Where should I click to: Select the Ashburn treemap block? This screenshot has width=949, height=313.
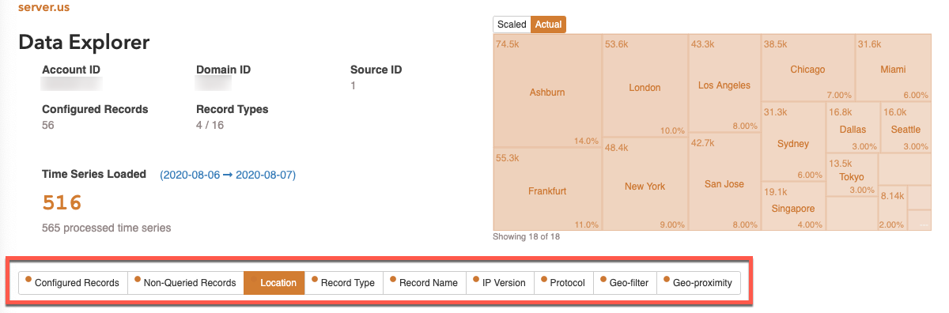click(547, 92)
